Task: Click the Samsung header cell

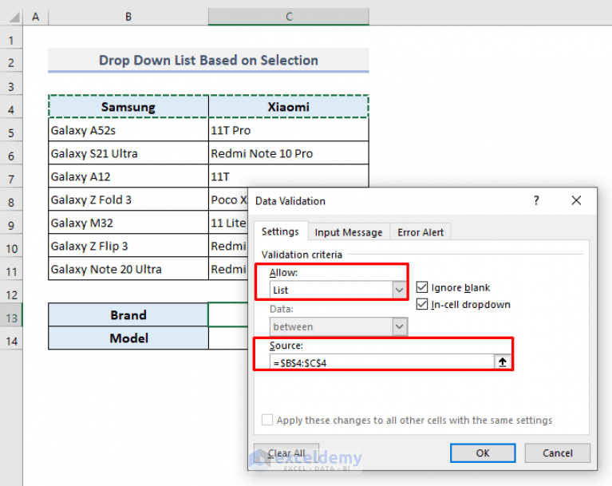Action: pyautogui.click(x=128, y=107)
